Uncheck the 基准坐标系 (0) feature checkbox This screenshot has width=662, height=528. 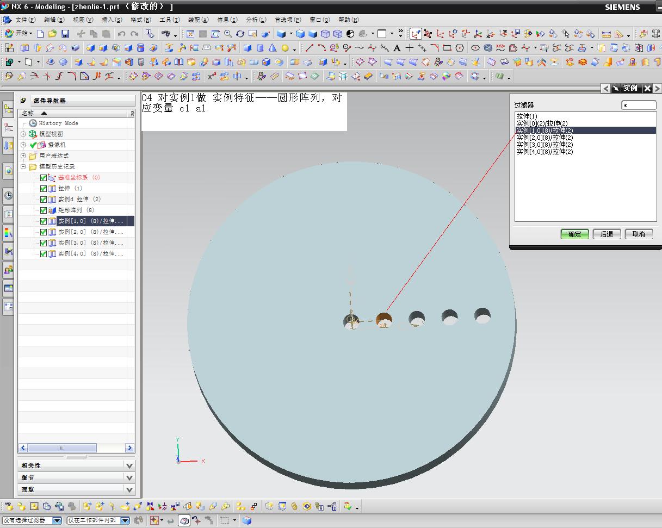tap(44, 178)
